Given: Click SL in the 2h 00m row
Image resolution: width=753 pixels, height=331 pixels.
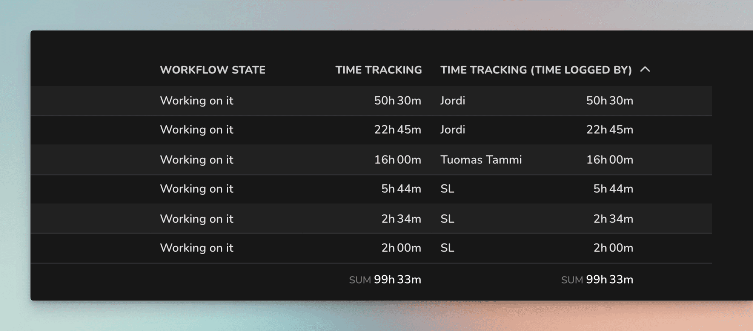Looking at the screenshot, I should click(447, 248).
